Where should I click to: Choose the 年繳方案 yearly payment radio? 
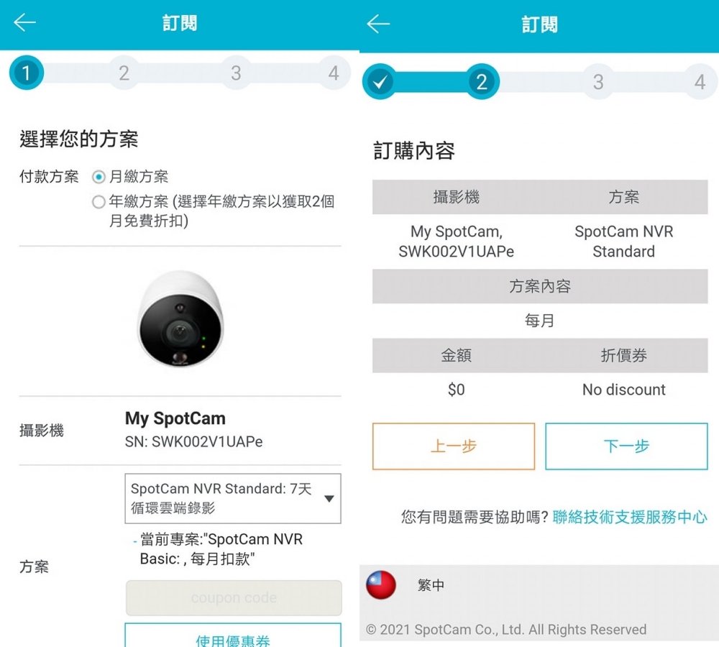(x=98, y=202)
